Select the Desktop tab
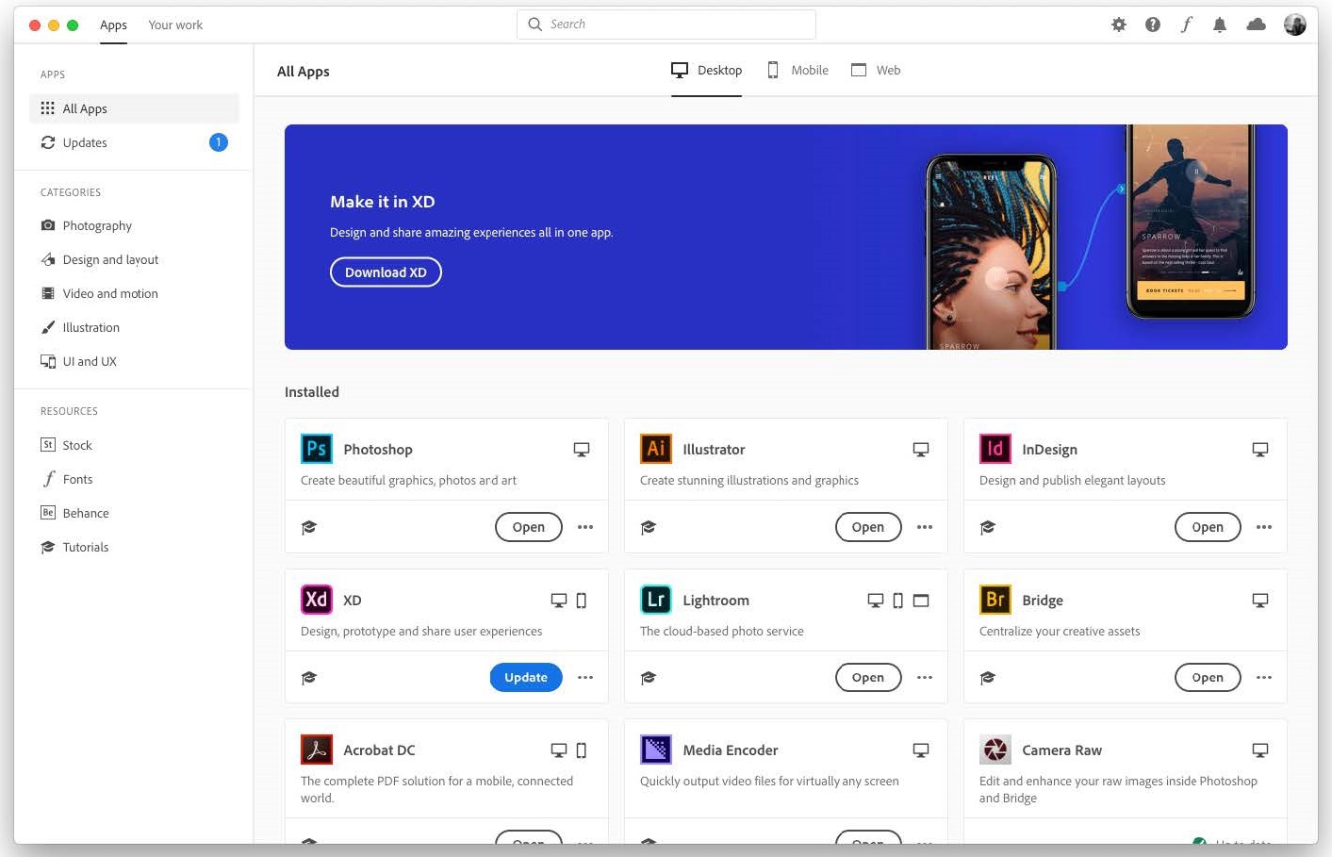The height and width of the screenshot is (857, 1332). tap(707, 71)
